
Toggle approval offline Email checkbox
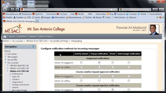[113, 81]
